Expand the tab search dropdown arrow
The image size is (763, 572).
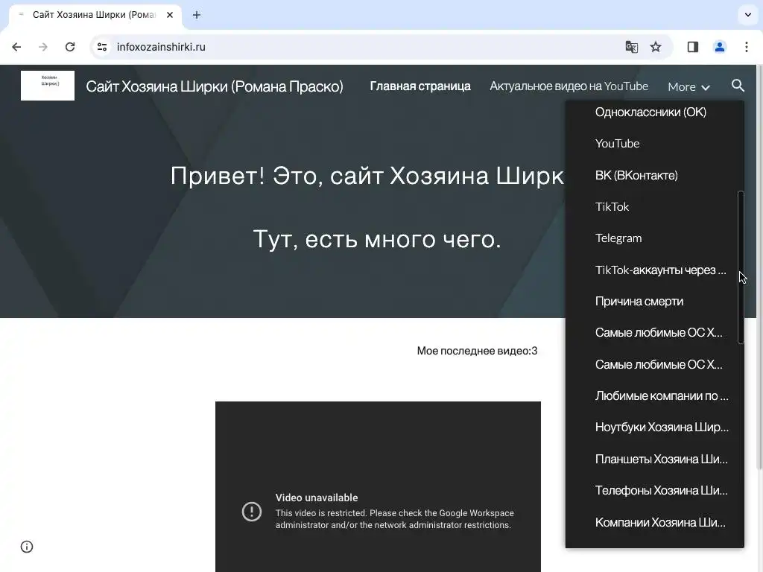click(x=748, y=15)
